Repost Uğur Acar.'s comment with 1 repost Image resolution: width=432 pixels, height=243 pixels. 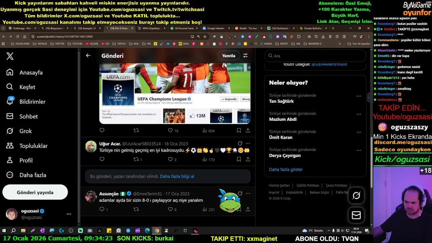coord(138,159)
